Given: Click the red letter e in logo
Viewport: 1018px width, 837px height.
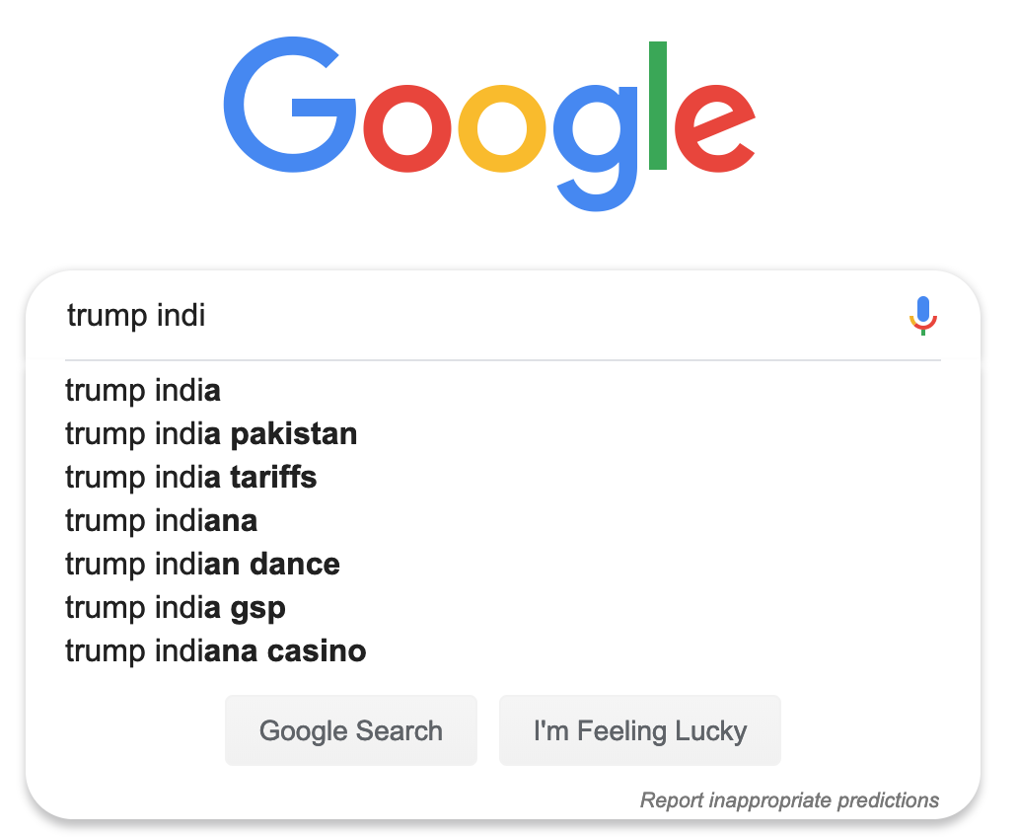Looking at the screenshot, I should (x=715, y=128).
